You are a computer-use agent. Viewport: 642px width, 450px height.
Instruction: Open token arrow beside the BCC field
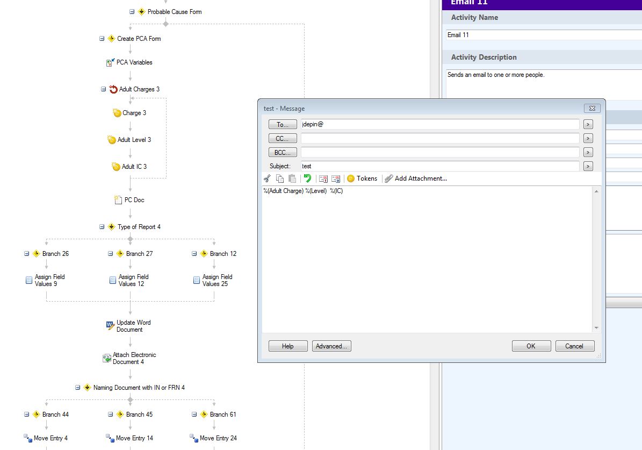[x=588, y=152]
